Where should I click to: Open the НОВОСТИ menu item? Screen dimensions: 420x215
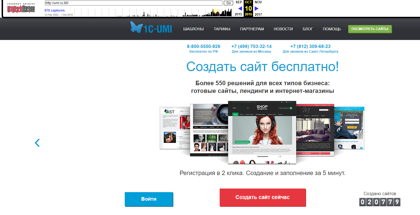pyautogui.click(x=283, y=29)
